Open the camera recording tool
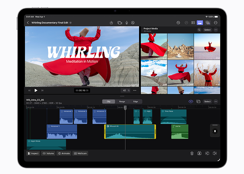Screen dimensions: 244x174 (x=120, y=23)
